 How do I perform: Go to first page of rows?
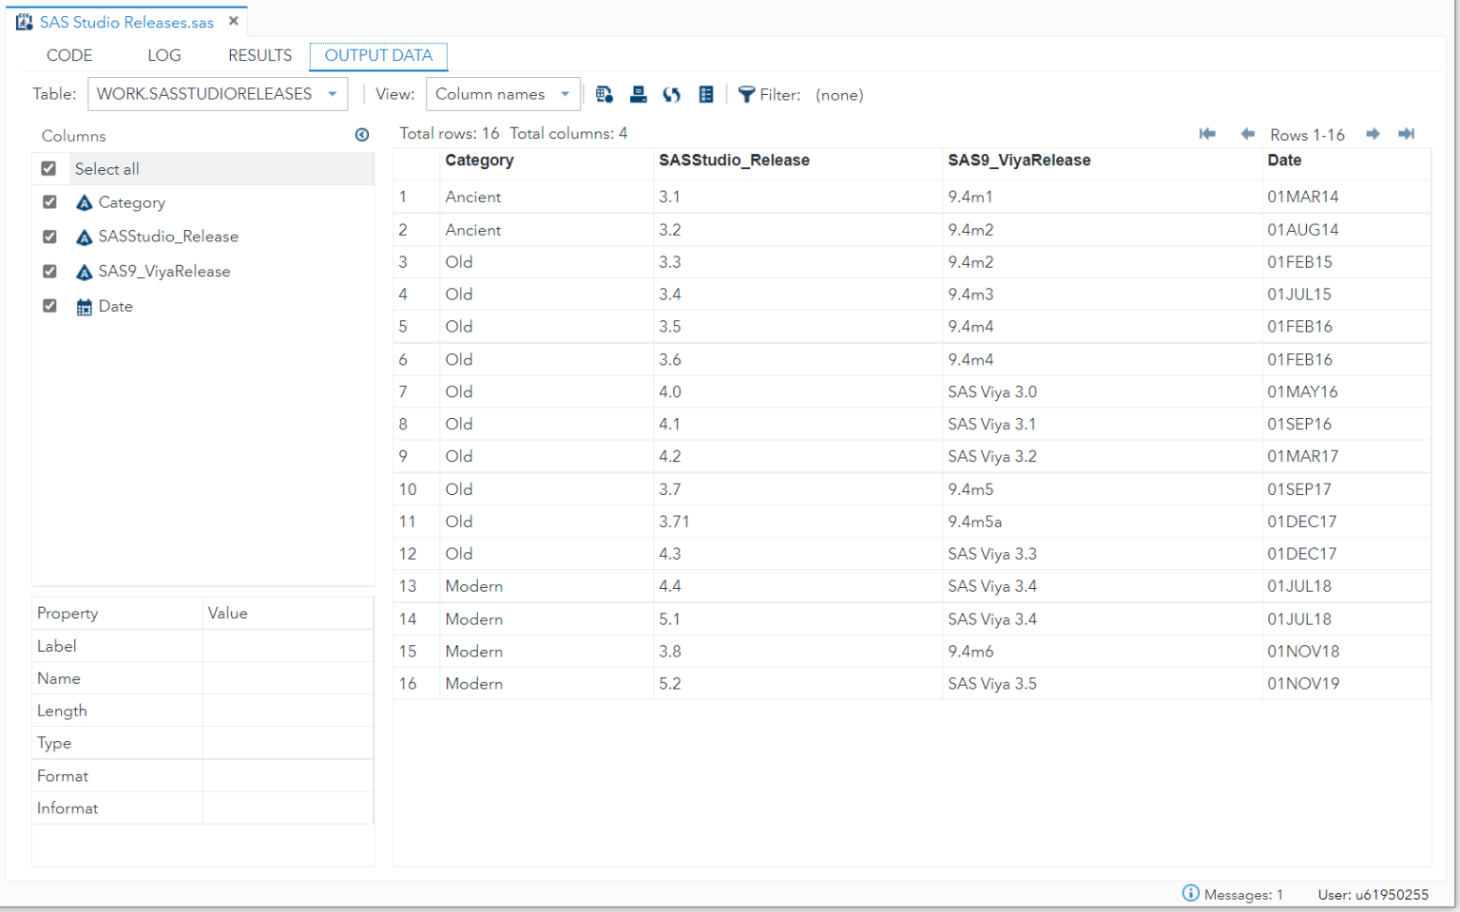click(1207, 134)
